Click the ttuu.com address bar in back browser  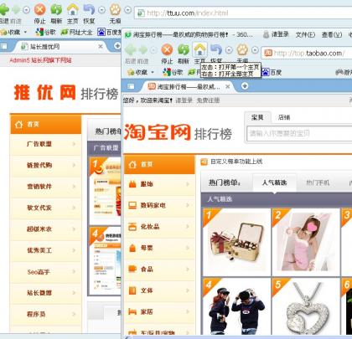243,13
